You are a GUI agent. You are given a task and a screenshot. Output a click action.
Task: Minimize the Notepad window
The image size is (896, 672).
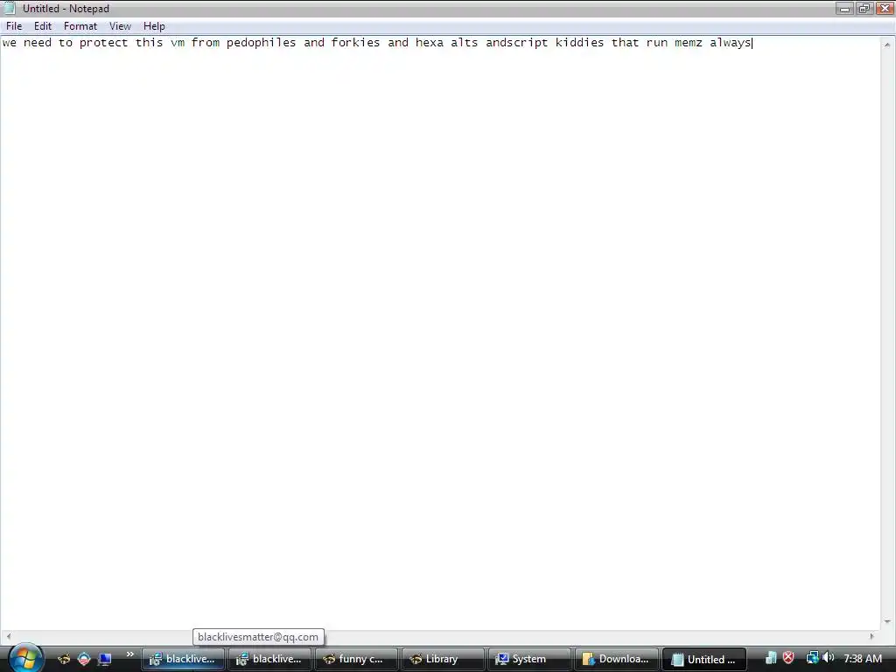[x=844, y=9]
